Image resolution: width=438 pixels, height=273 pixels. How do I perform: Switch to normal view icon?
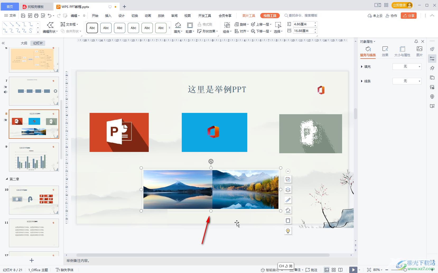click(x=327, y=270)
